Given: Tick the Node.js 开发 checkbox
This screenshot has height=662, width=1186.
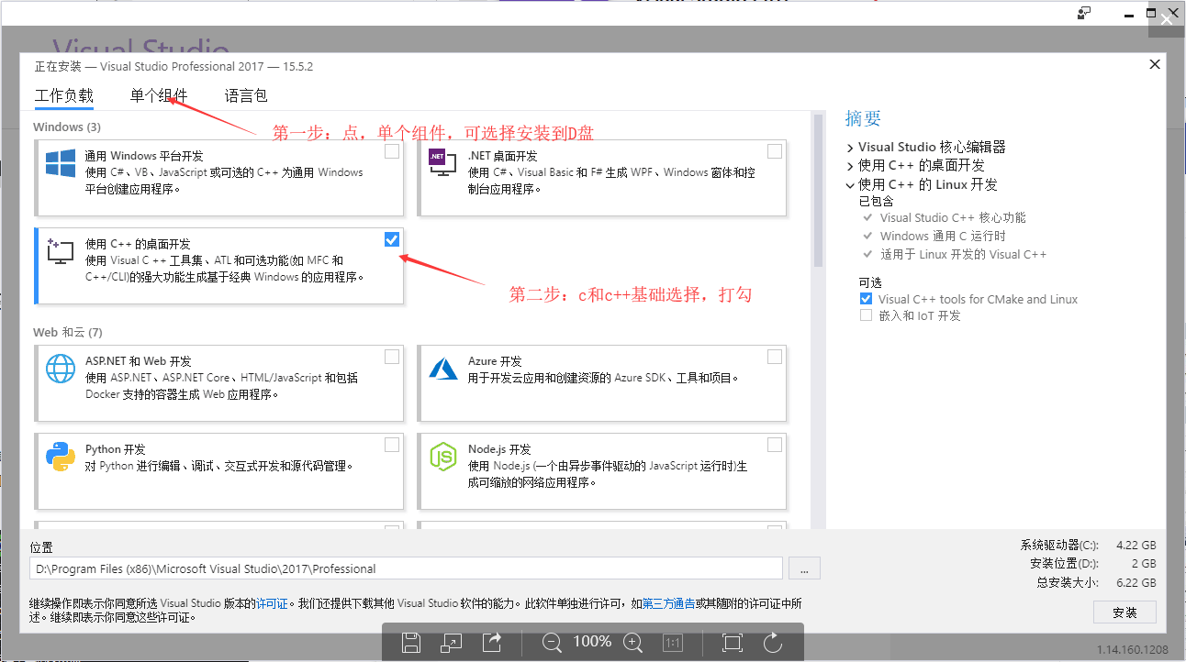Looking at the screenshot, I should click(x=775, y=445).
